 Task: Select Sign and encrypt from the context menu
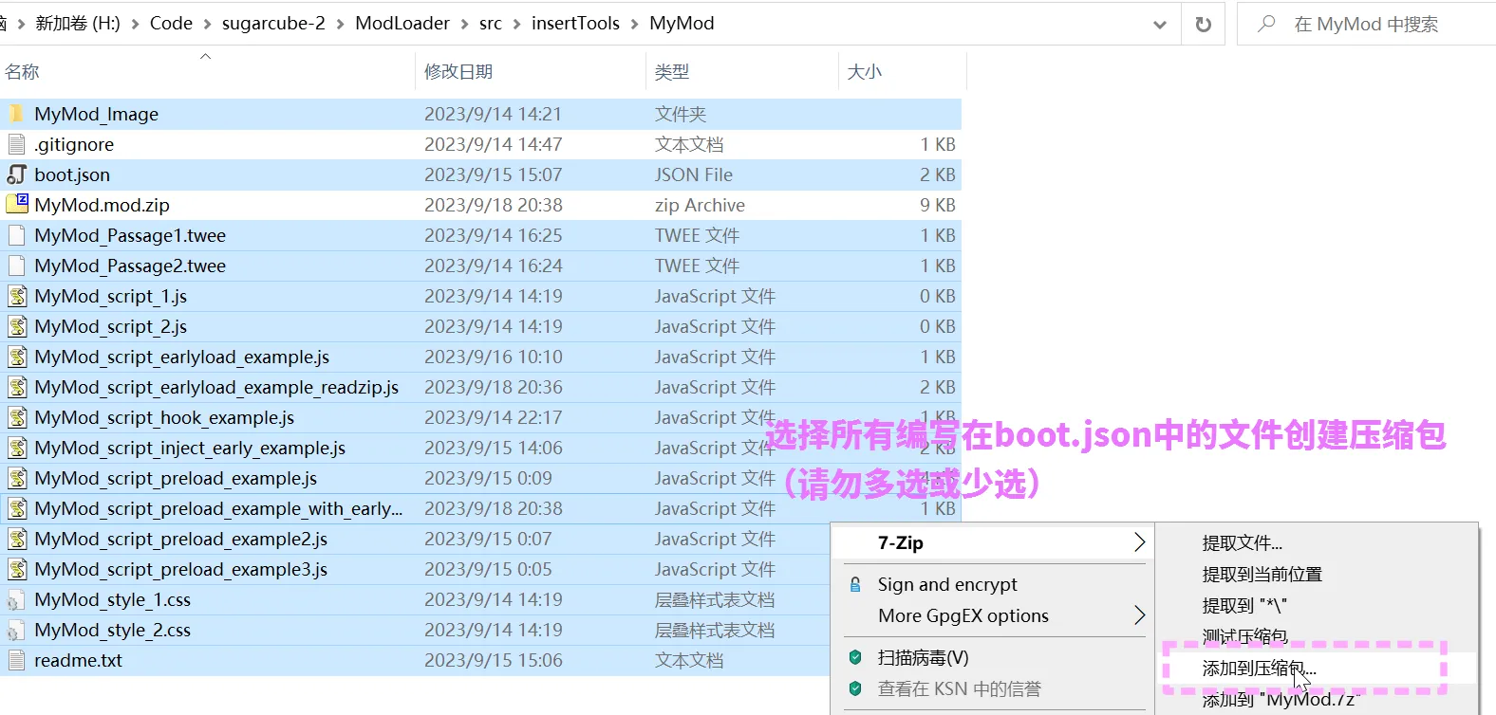click(946, 584)
